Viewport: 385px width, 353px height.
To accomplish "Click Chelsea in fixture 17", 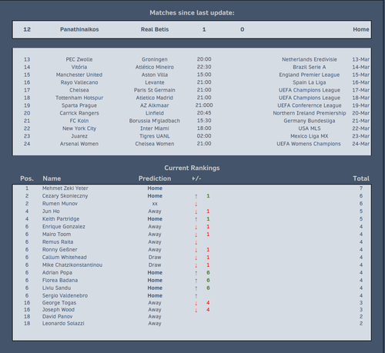I will pyautogui.click(x=79, y=90).
